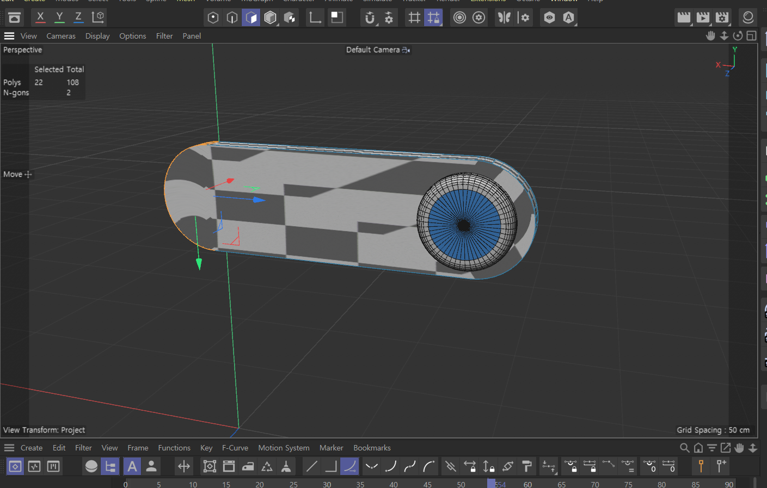The height and width of the screenshot is (488, 767).
Task: Click timeline home icon
Action: [698, 448]
